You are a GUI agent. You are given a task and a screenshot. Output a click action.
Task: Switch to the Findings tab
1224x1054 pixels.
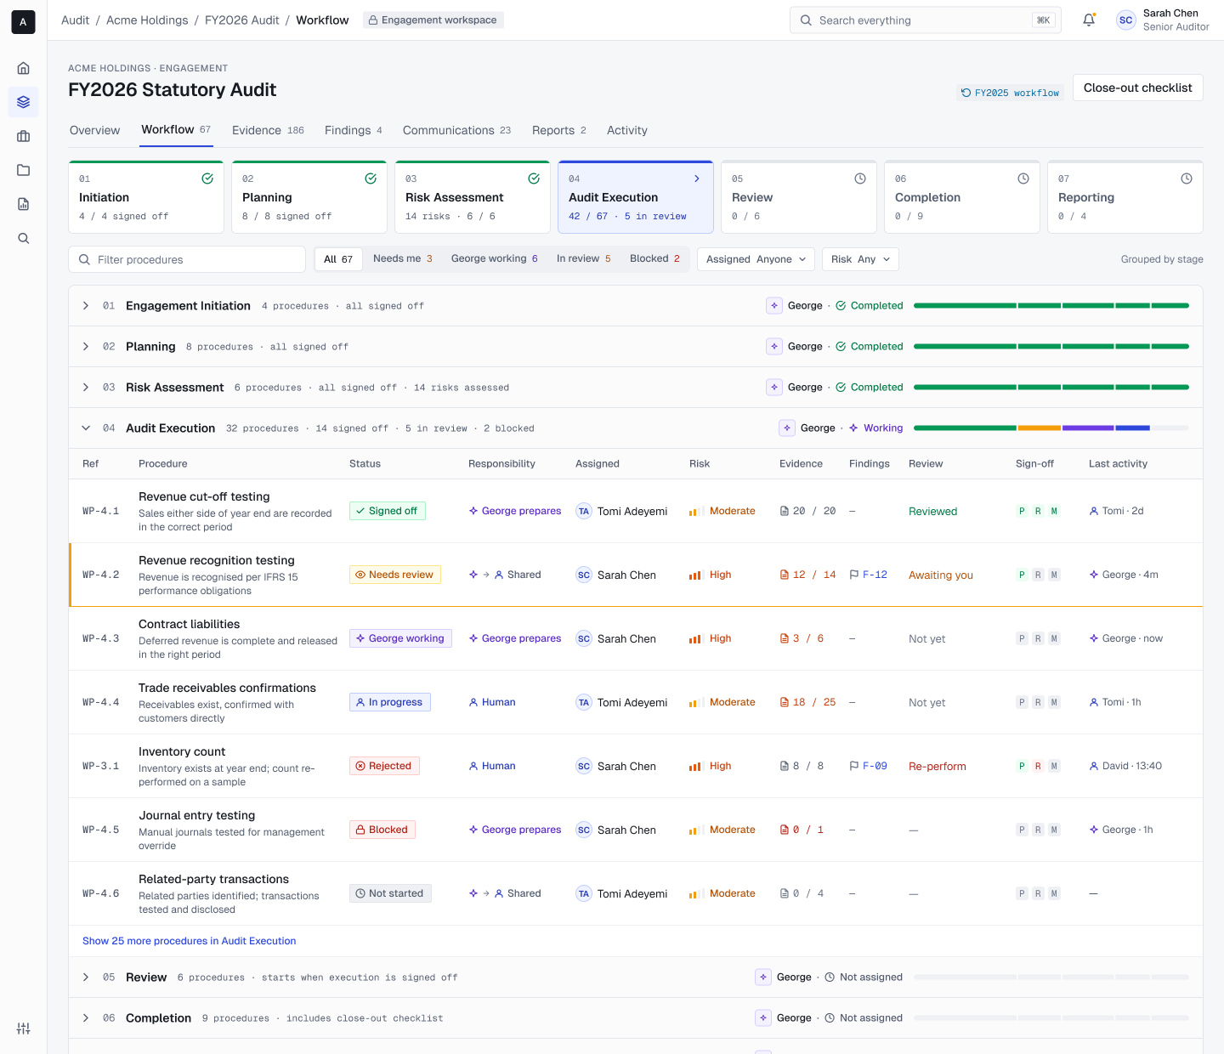(x=354, y=130)
